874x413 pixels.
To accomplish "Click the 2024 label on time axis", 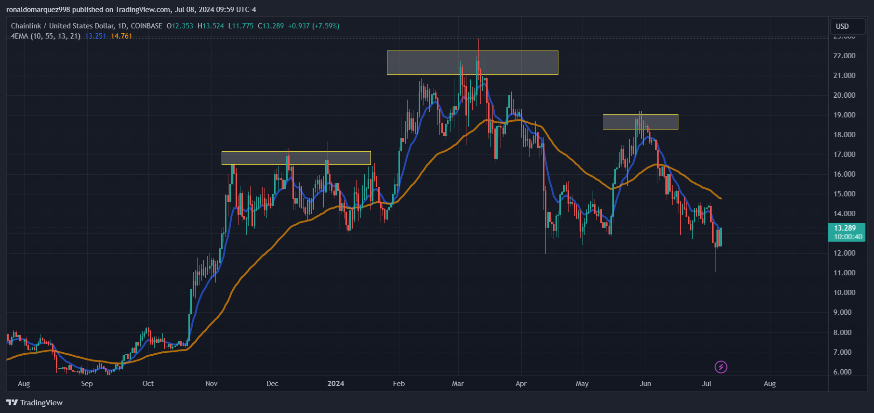I will coord(336,384).
